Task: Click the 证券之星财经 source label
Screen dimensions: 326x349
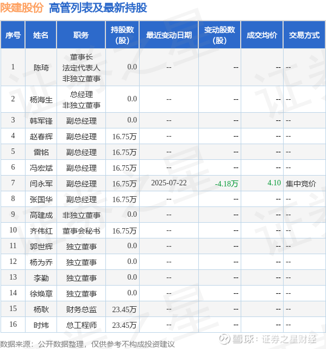Action: [289, 339]
